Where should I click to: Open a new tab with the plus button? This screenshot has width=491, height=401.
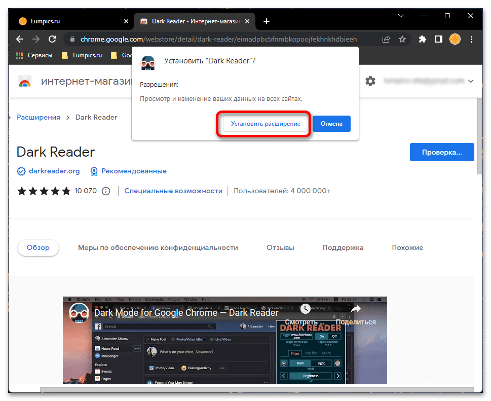pyautogui.click(x=267, y=21)
